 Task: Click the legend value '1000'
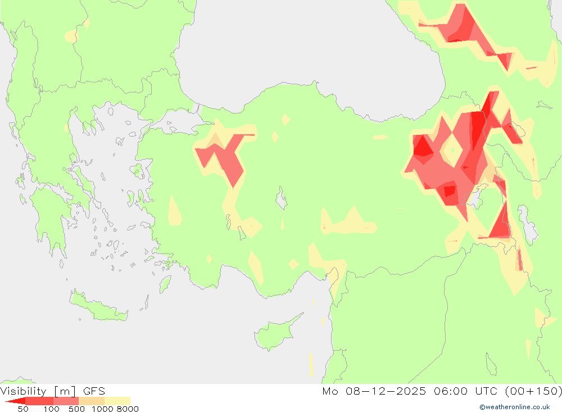point(102,409)
